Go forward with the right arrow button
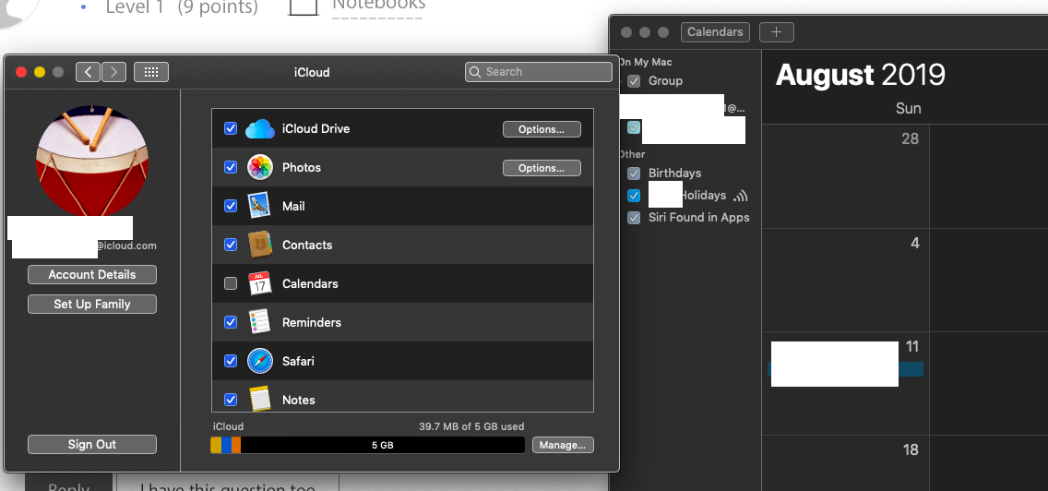This screenshot has width=1048, height=491. click(x=113, y=72)
